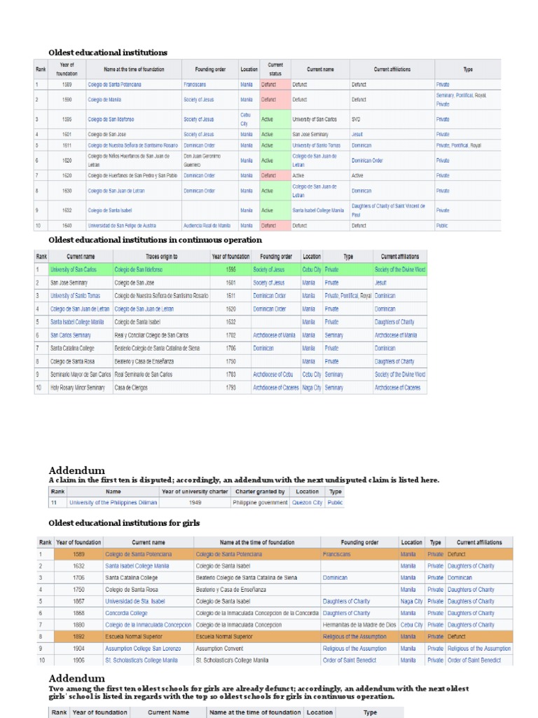Screen dimensions: 538x718
Task: Open Colegio de San Ildefonso link in first table
Action: [x=111, y=119]
